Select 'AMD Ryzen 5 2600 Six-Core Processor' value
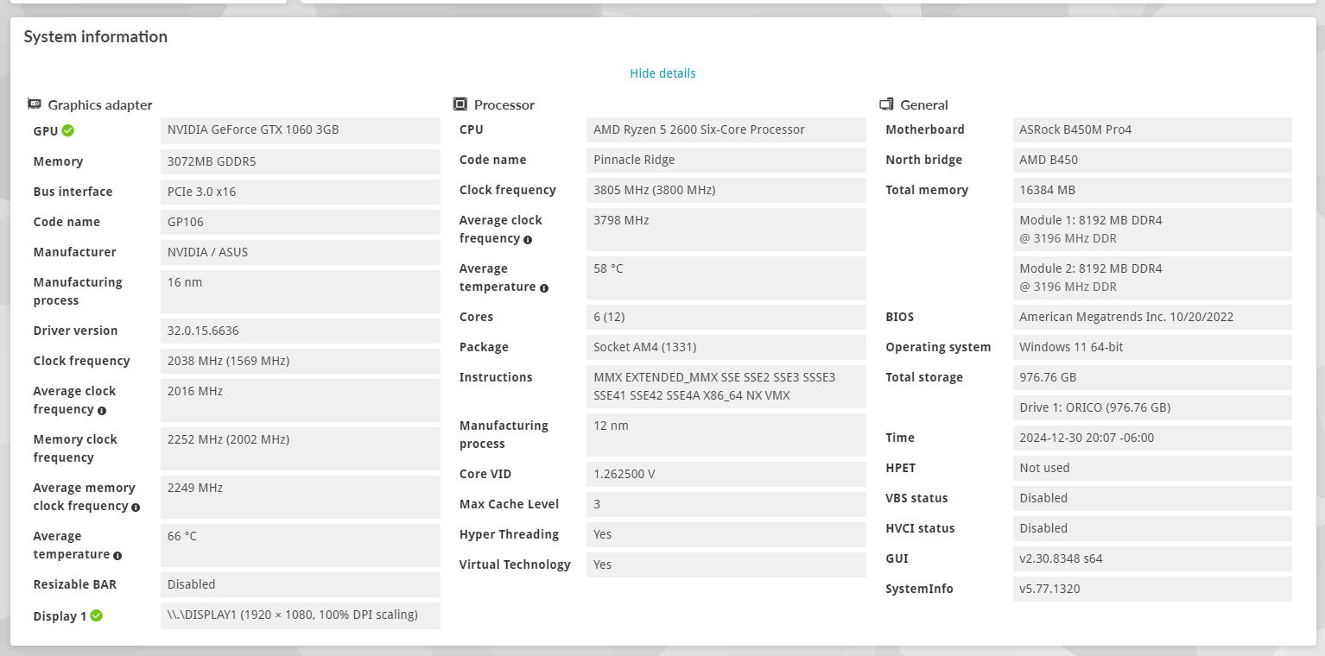The image size is (1325, 656). click(726, 129)
